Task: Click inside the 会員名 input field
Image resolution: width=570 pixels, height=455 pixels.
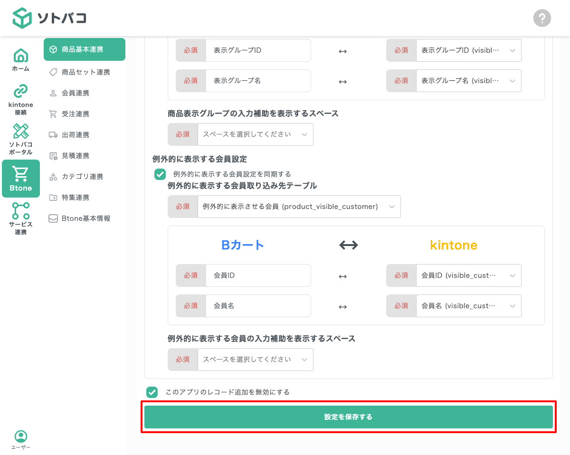Action: tap(258, 306)
